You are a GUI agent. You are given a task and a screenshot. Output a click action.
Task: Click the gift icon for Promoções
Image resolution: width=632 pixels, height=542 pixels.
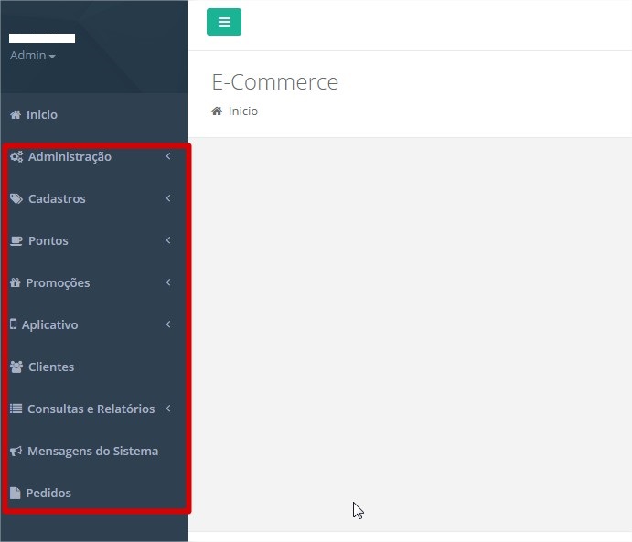click(x=15, y=283)
